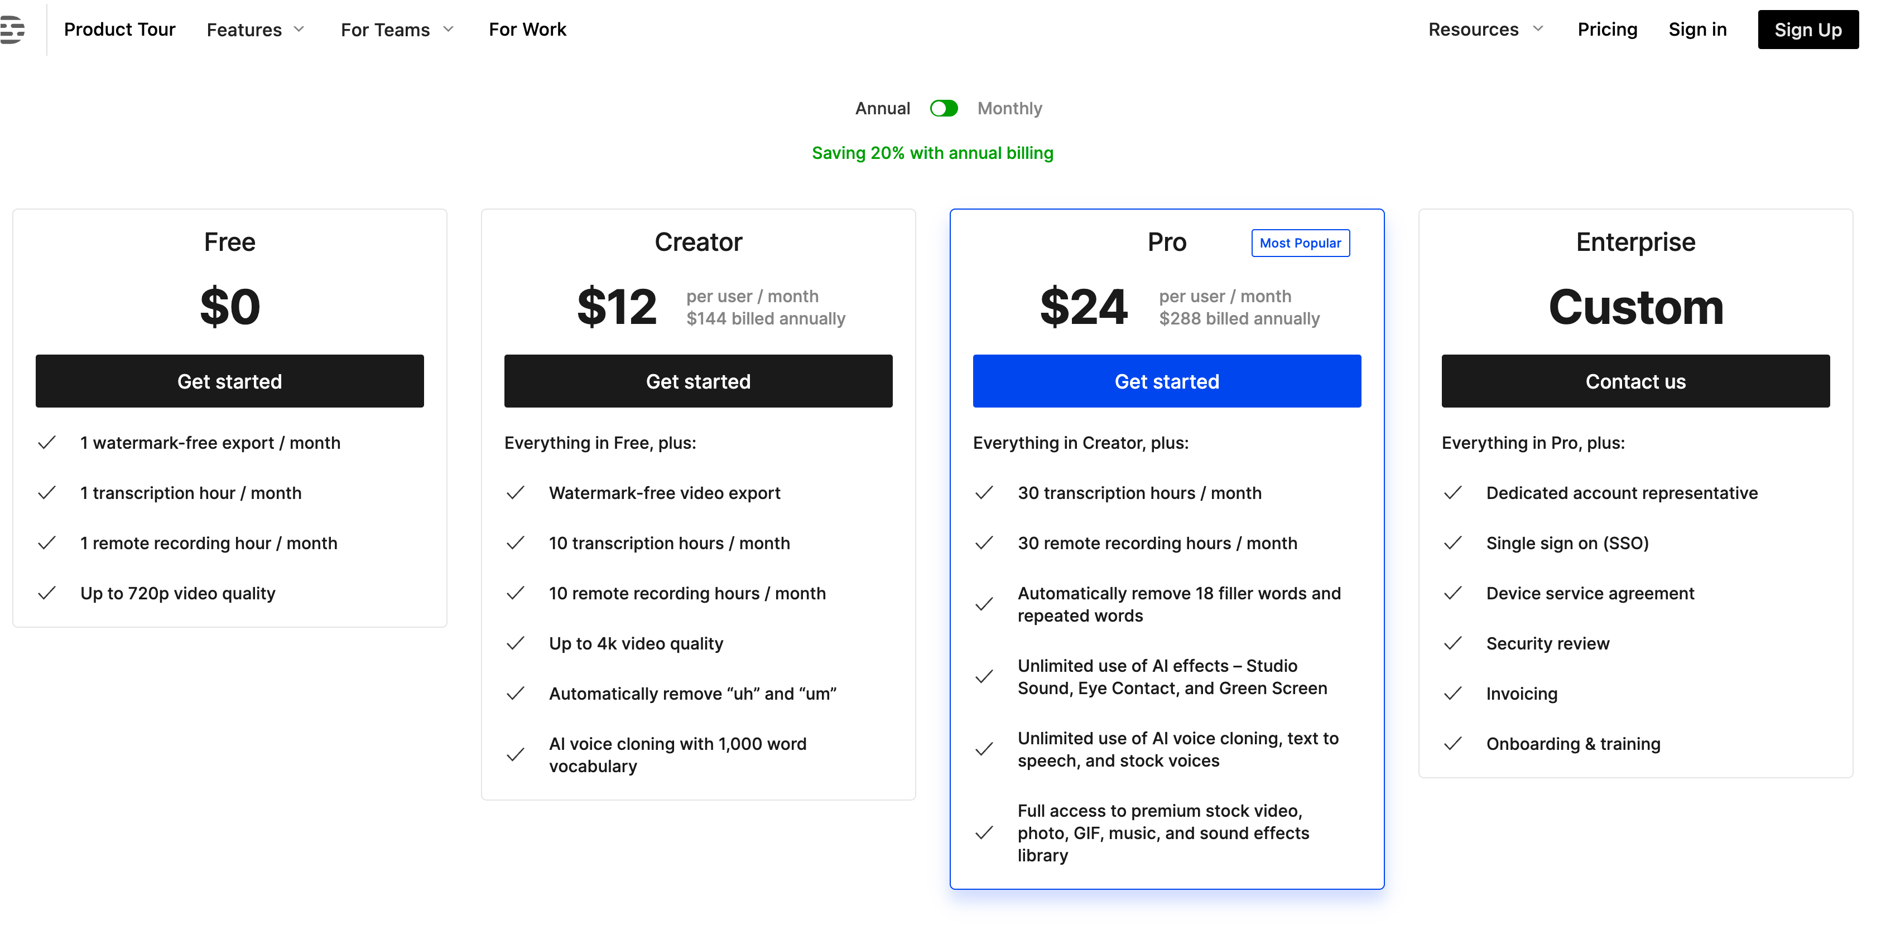Image resolution: width=1886 pixels, height=945 pixels.
Task: Select the Annual billing option
Action: point(882,108)
